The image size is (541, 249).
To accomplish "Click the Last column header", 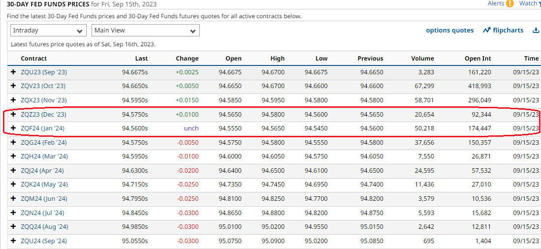I will click(x=141, y=59).
